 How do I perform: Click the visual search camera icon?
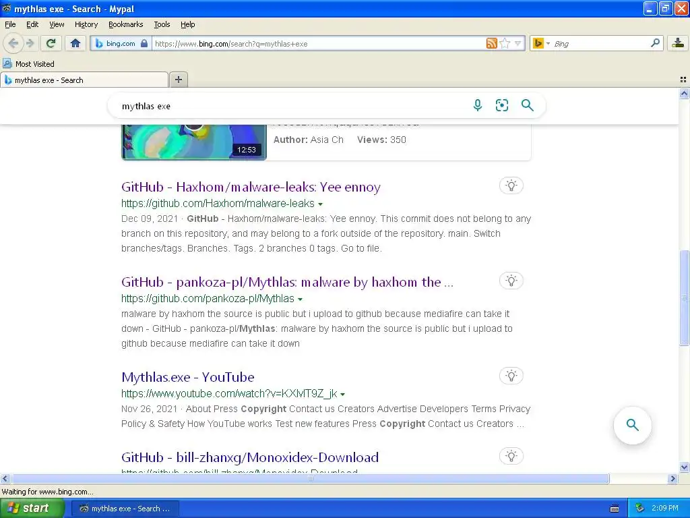point(501,105)
